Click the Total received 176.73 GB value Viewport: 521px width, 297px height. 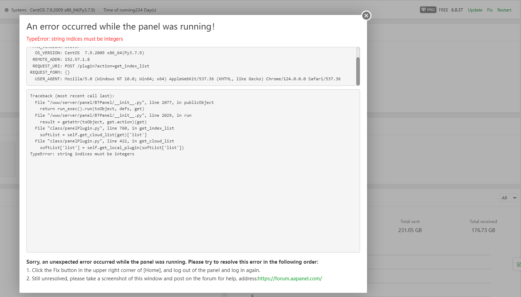pyautogui.click(x=483, y=230)
